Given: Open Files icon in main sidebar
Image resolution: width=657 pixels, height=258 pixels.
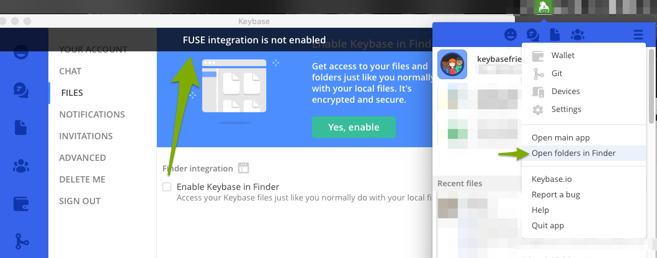Looking at the screenshot, I should coord(21,127).
